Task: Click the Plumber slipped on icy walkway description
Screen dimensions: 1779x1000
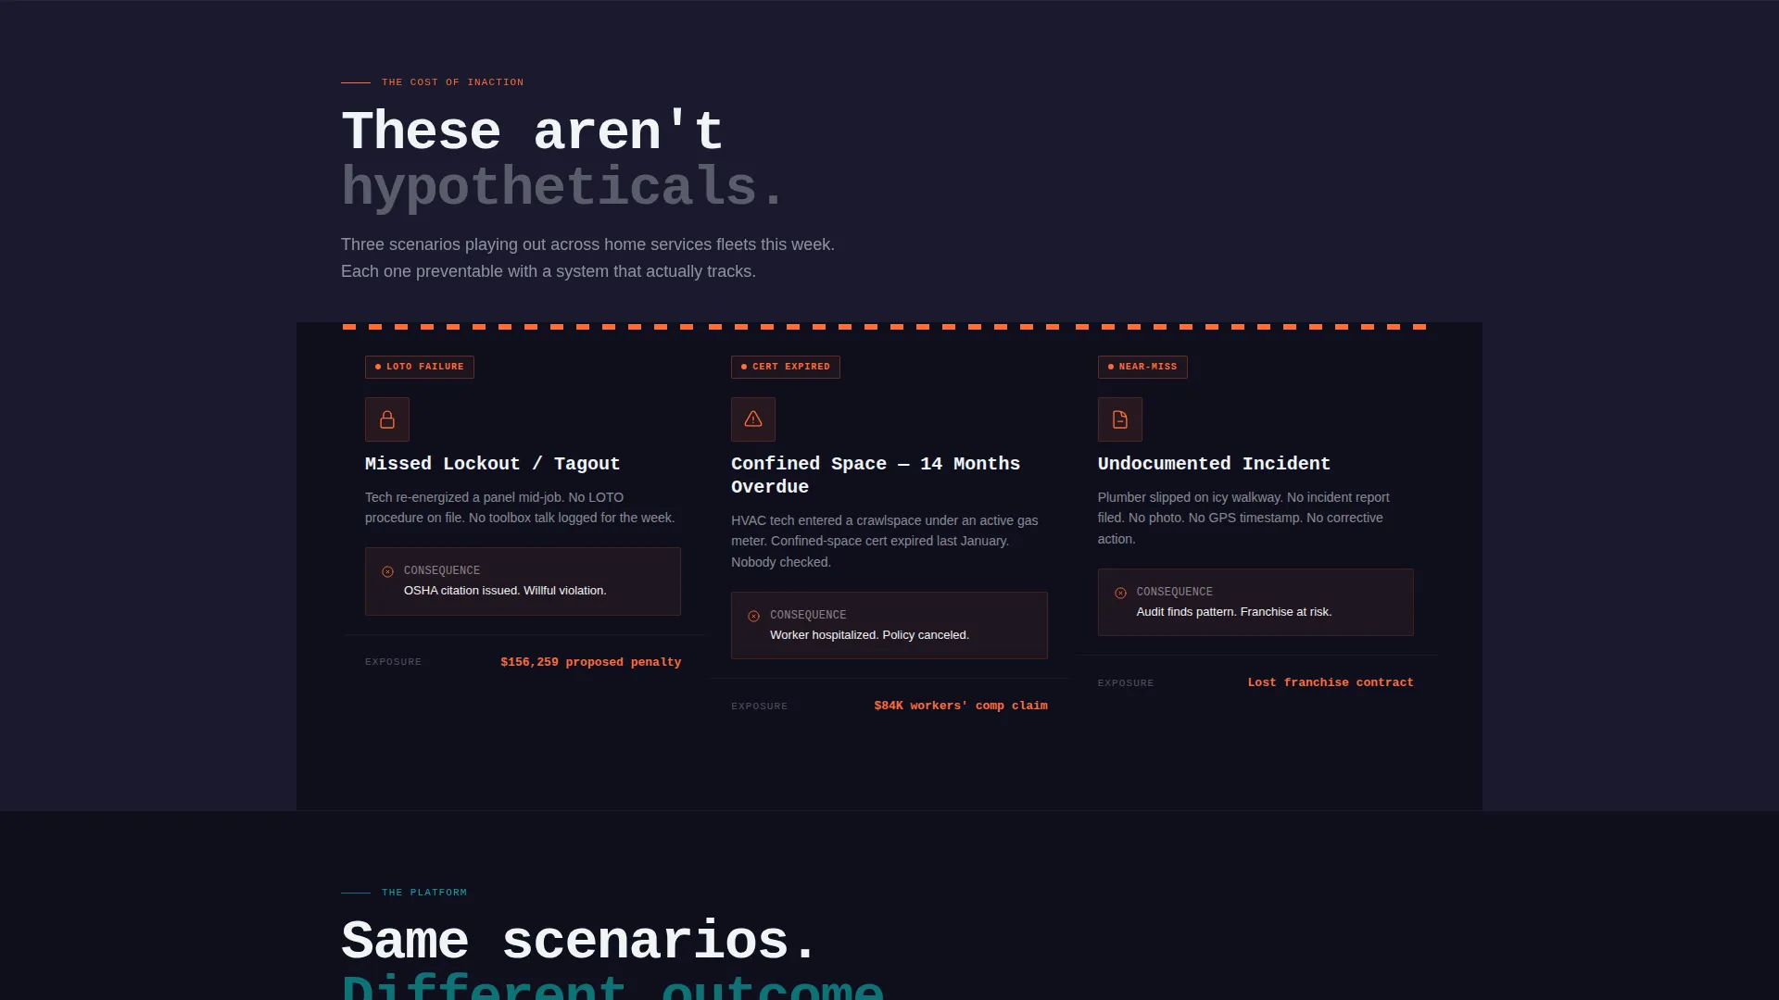Action: coord(1243,519)
